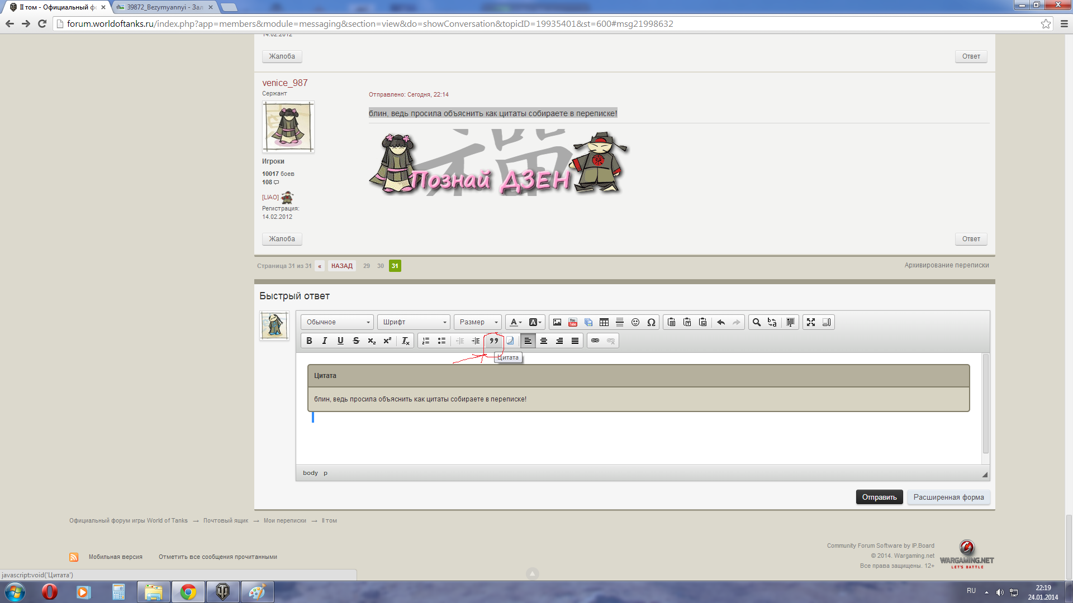Increase indent in editor

[476, 341]
